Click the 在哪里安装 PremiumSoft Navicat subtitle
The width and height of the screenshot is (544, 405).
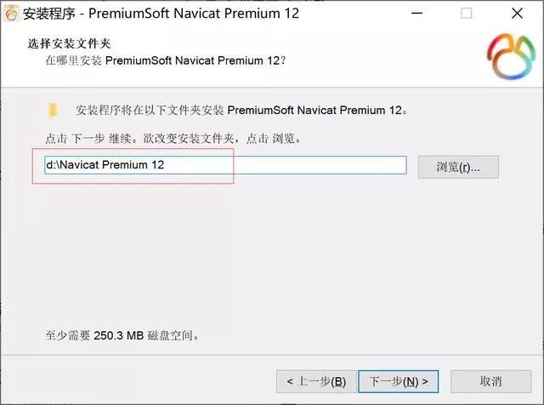[166, 60]
